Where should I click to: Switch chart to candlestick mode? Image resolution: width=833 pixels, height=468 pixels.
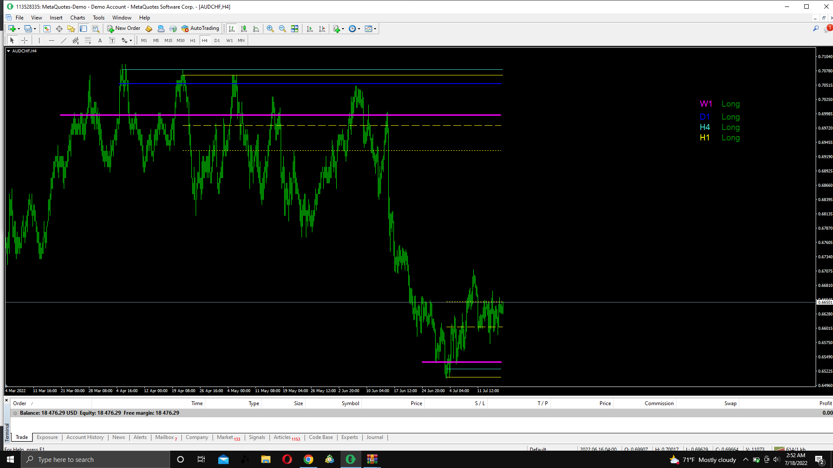click(x=244, y=29)
